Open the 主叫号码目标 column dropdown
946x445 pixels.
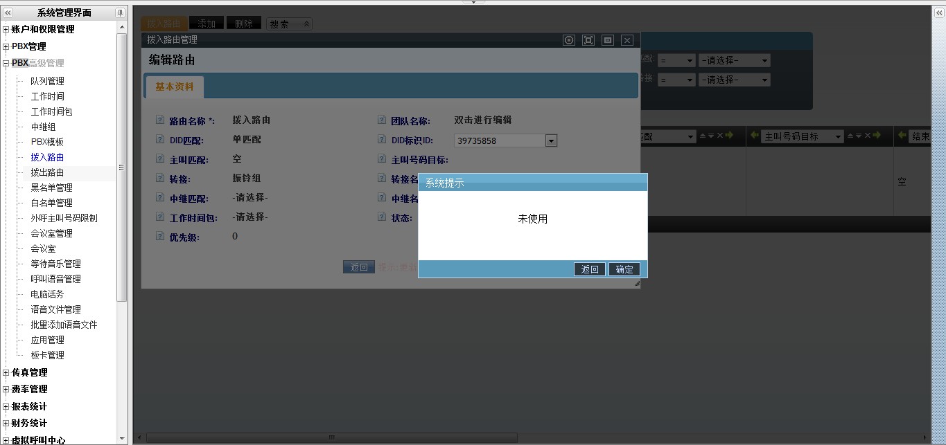(838, 136)
